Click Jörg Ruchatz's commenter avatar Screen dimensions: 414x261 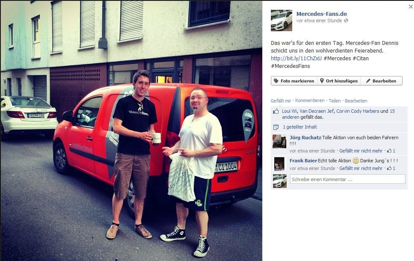tap(279, 141)
